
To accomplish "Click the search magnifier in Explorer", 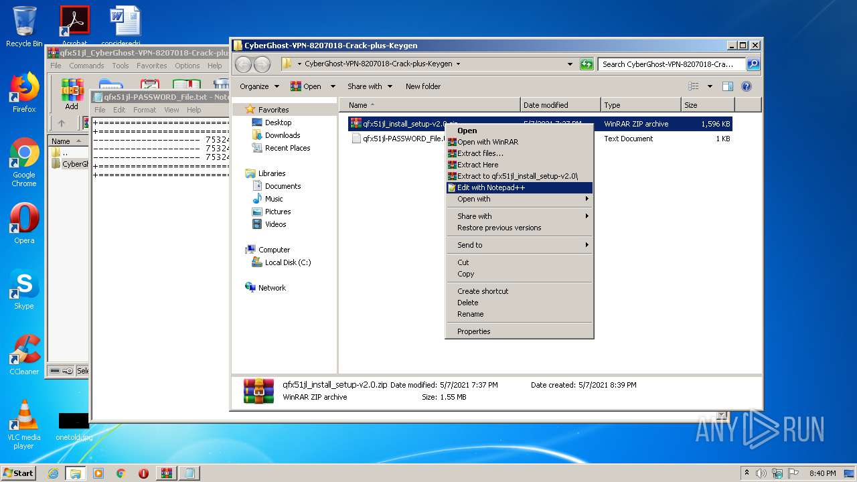I will (753, 64).
